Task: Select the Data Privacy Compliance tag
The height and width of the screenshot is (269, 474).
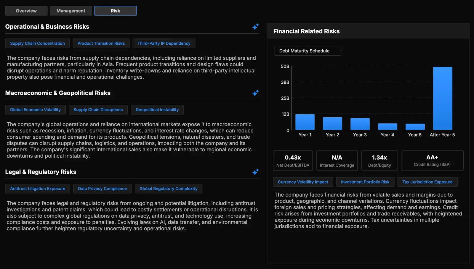Action: 102,189
